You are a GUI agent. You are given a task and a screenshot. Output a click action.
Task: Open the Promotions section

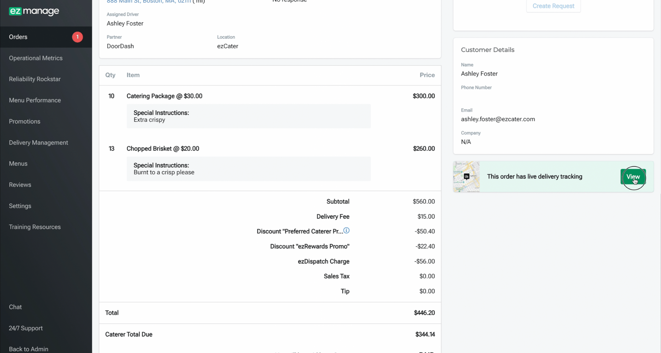click(24, 121)
